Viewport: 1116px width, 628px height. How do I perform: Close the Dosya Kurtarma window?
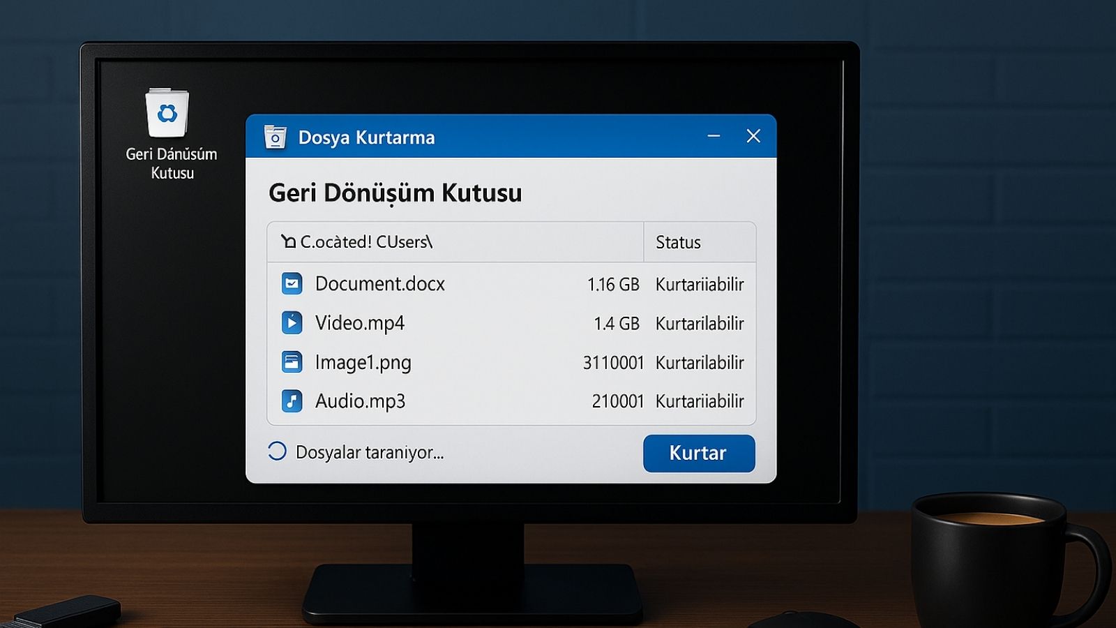pos(753,136)
